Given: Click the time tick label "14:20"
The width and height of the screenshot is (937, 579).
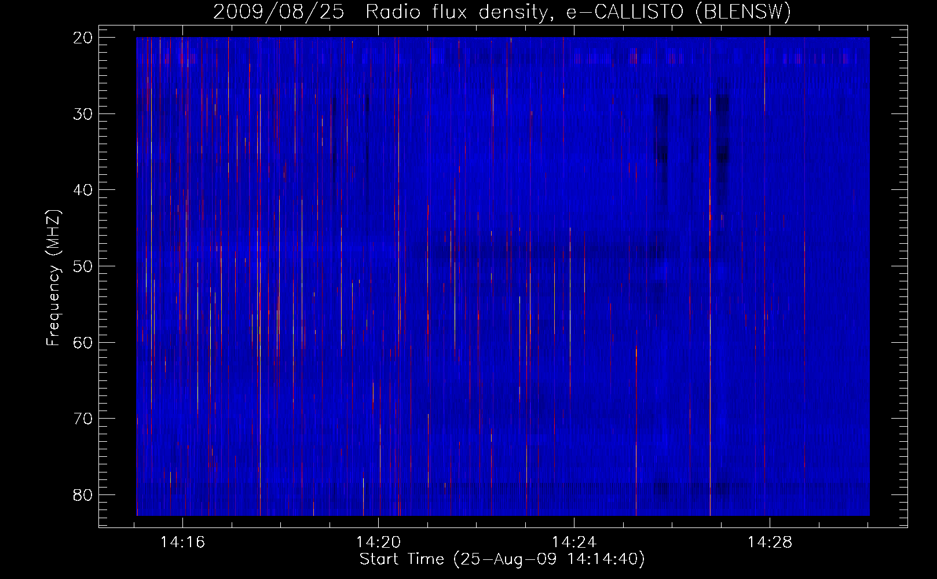Looking at the screenshot, I should point(379,543).
